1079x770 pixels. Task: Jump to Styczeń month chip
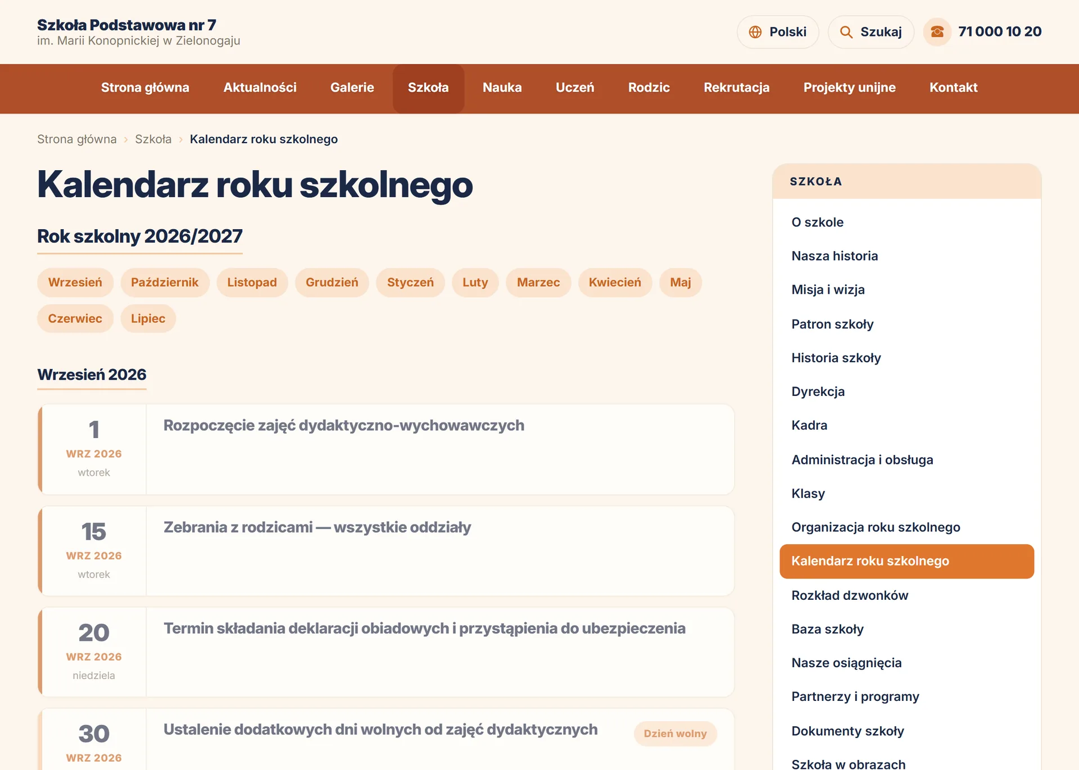pos(410,283)
